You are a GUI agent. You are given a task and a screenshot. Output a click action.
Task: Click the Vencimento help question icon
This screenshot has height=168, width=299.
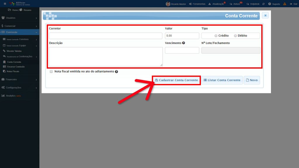point(183,43)
